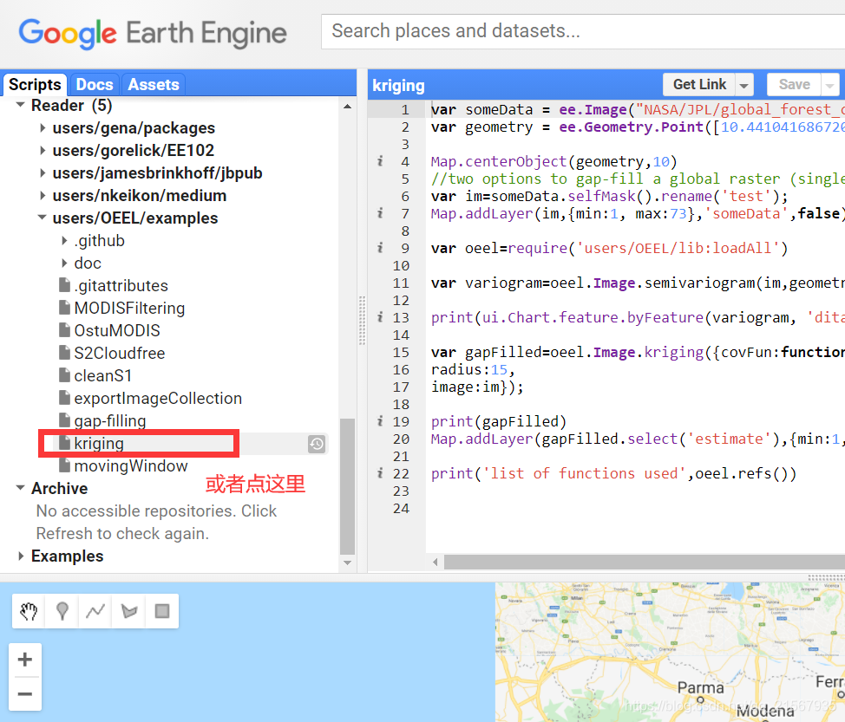Screen dimensions: 845x722
Task: Focus the Search places and datasets field
Action: click(583, 31)
